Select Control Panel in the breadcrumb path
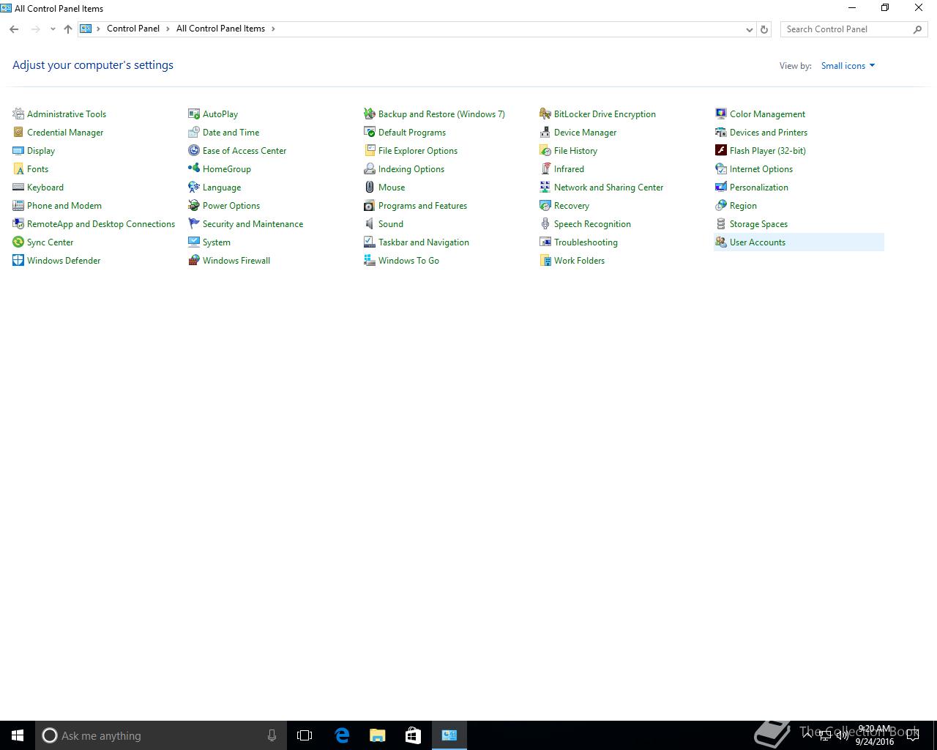 pos(132,29)
